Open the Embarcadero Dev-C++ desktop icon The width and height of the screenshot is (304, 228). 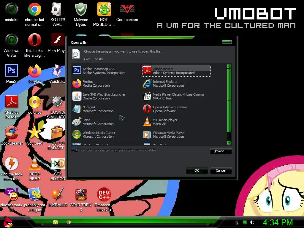coord(104,200)
